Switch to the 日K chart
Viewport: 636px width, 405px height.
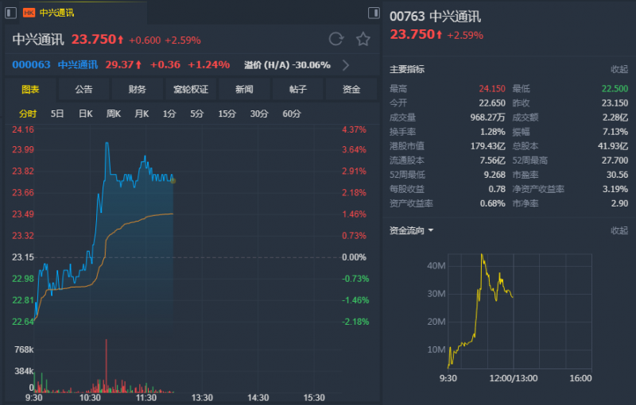click(x=86, y=114)
